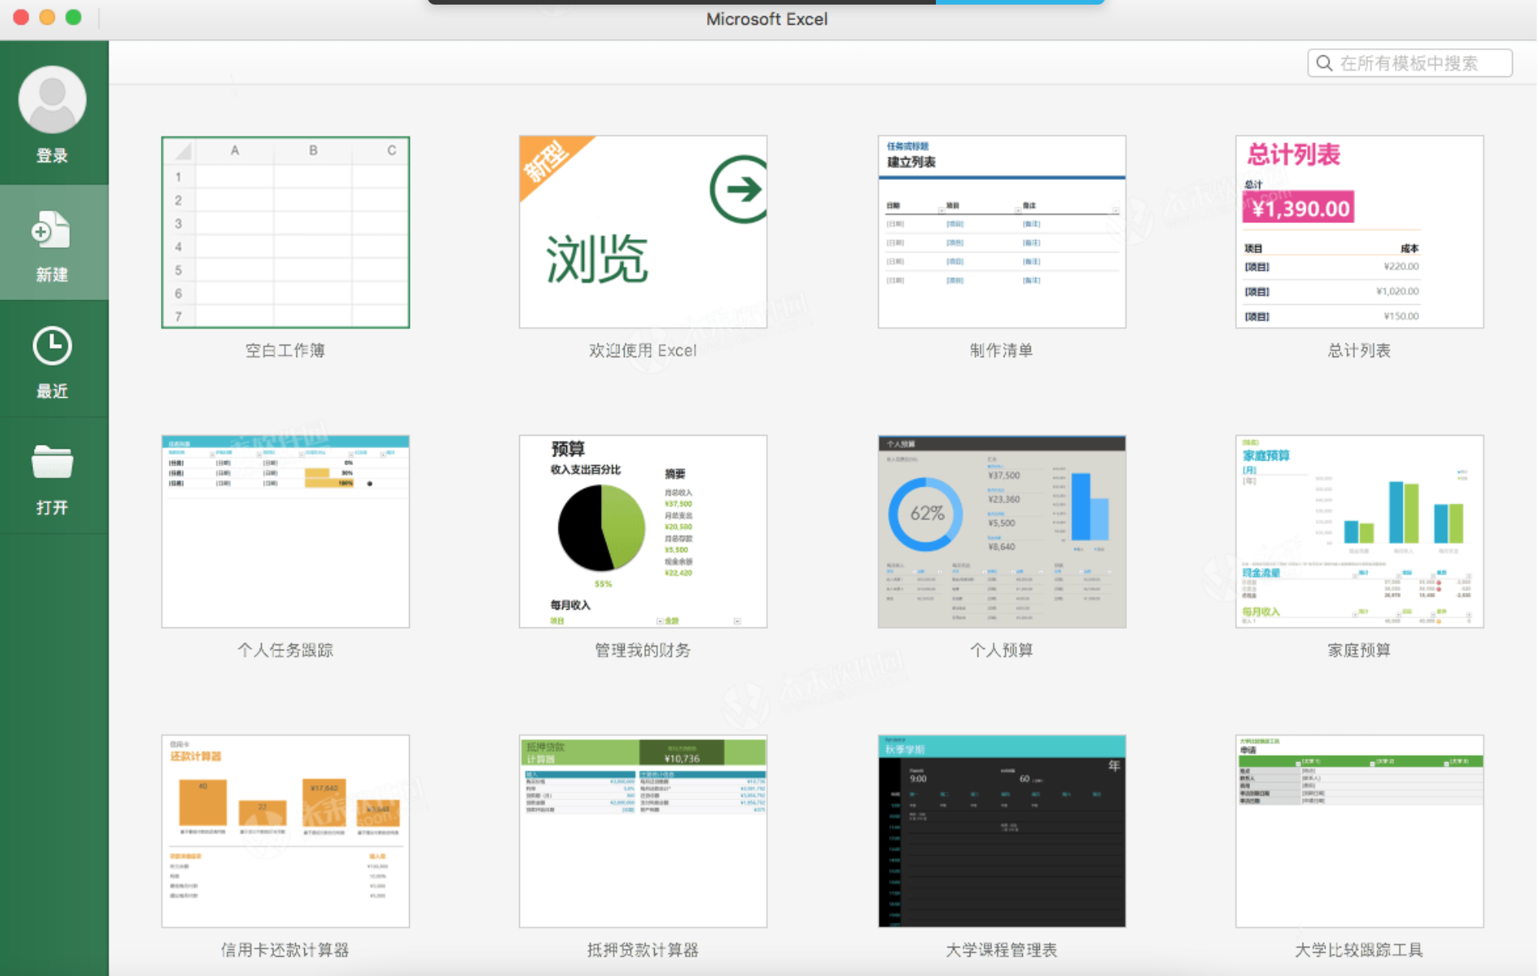Click the 打开 folder icon

pyautogui.click(x=52, y=462)
